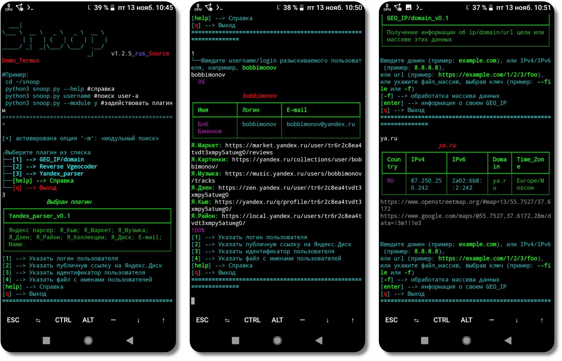Tap the down arrow key on middle phone
Viewport: 562px width, 361px height.
pos(327,320)
